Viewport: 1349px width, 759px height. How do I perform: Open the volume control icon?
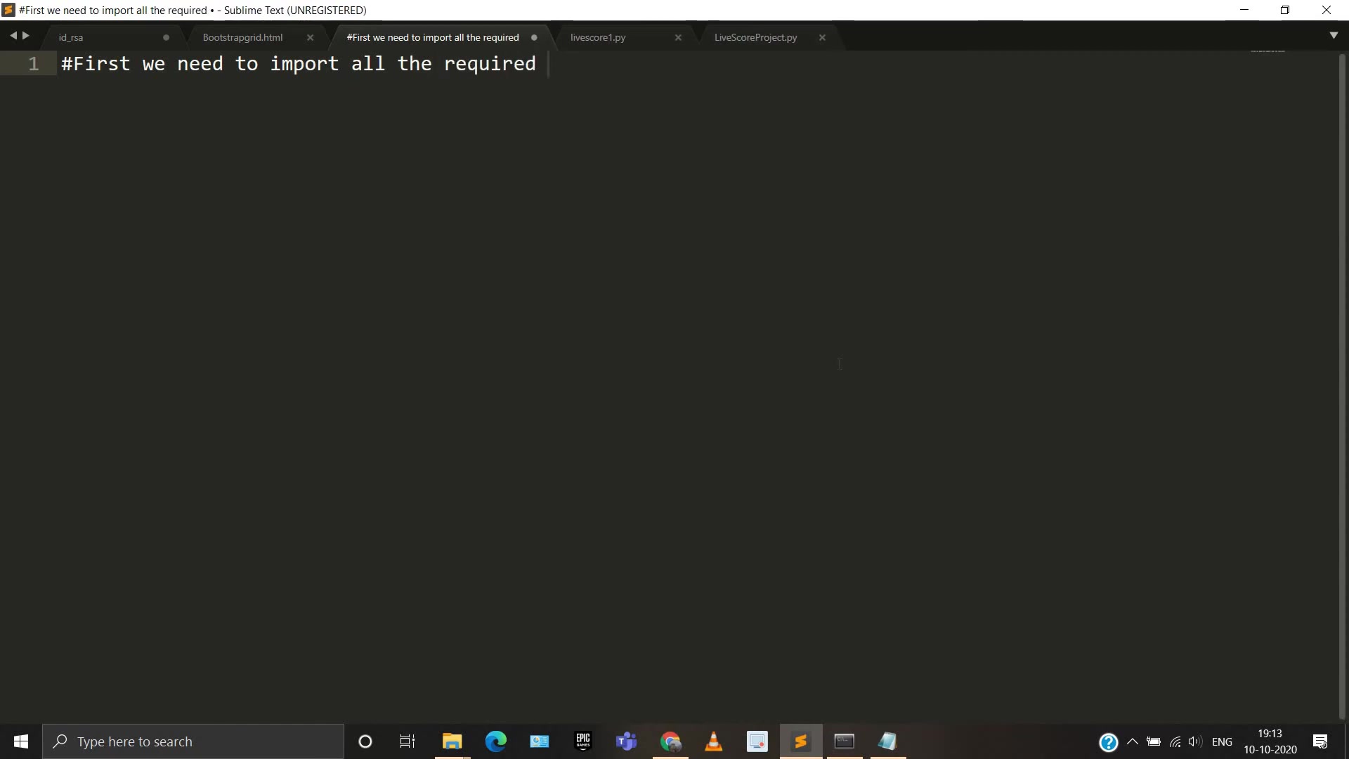pyautogui.click(x=1194, y=741)
